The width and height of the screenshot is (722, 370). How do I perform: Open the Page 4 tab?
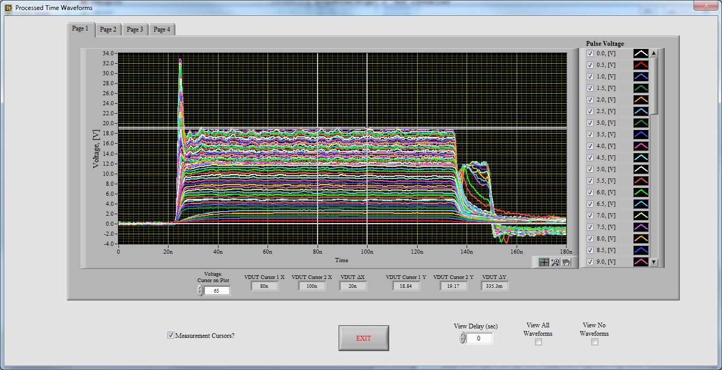pos(162,29)
